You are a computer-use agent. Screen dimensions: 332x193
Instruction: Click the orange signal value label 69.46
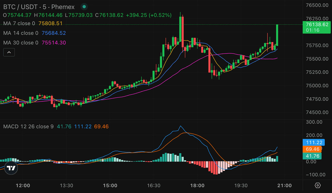tap(312, 149)
